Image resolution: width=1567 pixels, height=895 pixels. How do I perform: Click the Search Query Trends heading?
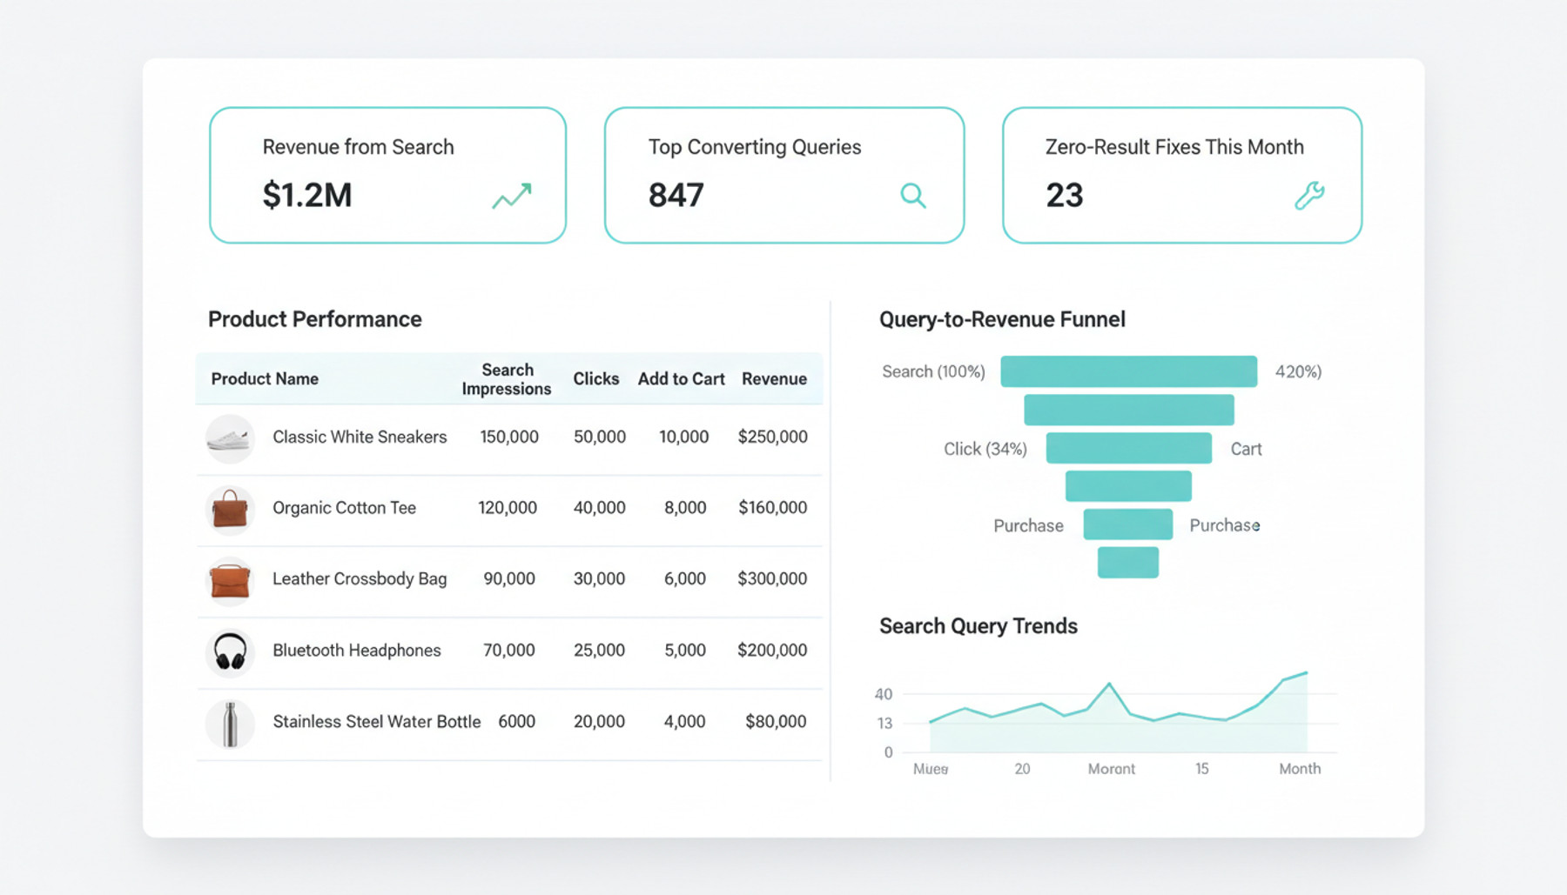[x=979, y=626]
